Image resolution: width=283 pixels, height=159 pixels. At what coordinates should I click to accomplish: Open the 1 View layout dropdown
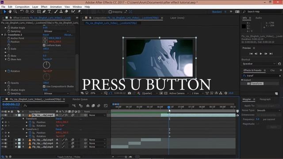(197, 93)
